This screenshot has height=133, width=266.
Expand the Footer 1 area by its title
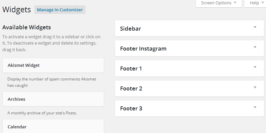[x=131, y=68]
